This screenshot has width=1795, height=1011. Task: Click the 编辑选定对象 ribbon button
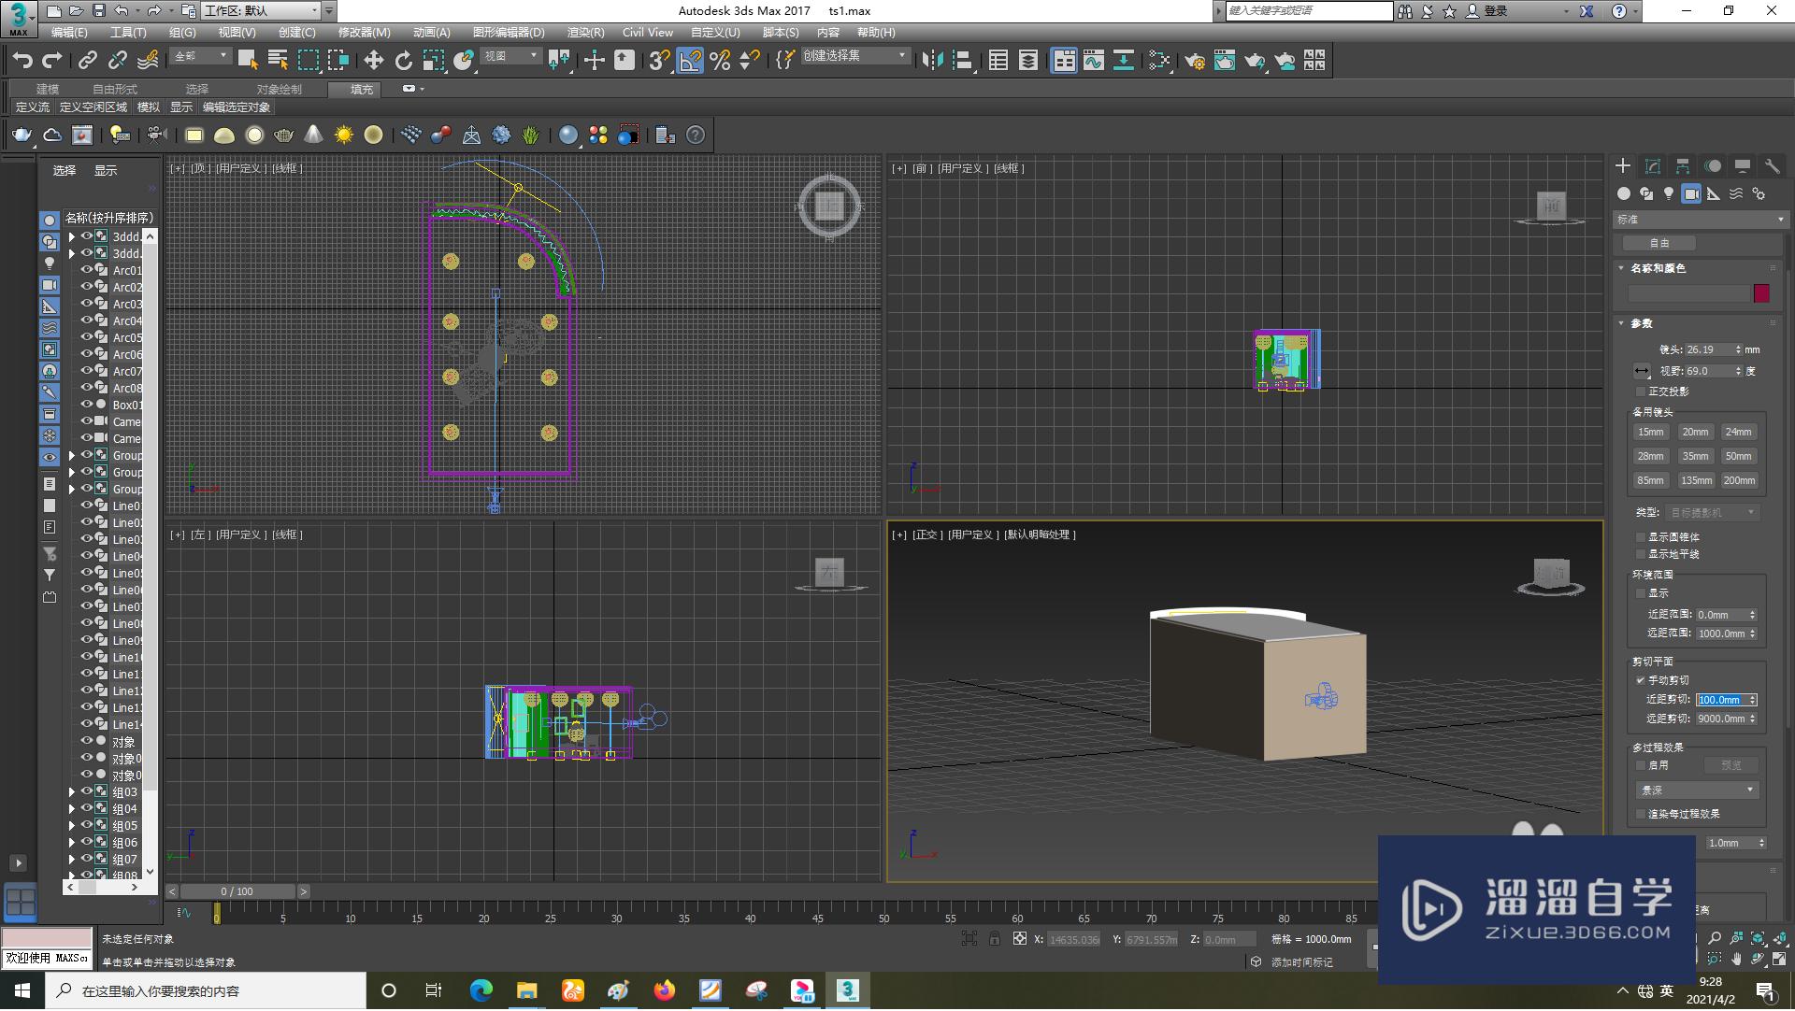click(237, 107)
